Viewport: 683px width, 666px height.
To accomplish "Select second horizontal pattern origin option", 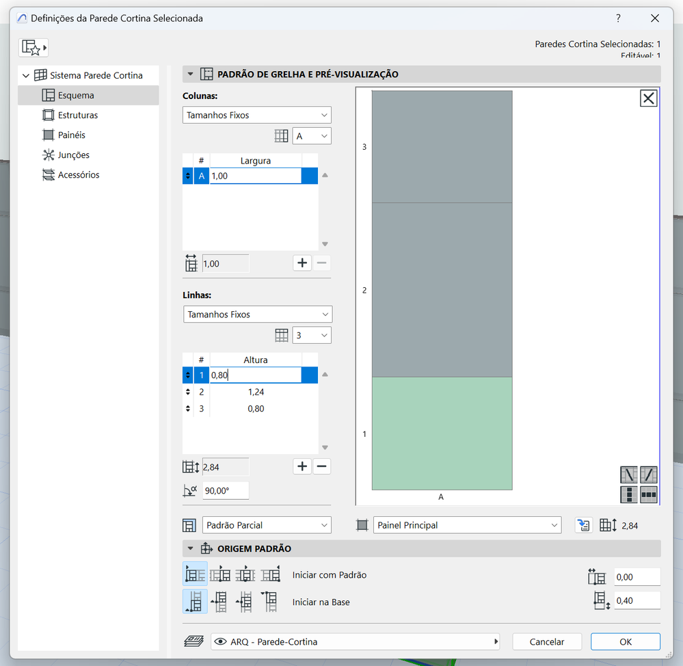I will (220, 575).
